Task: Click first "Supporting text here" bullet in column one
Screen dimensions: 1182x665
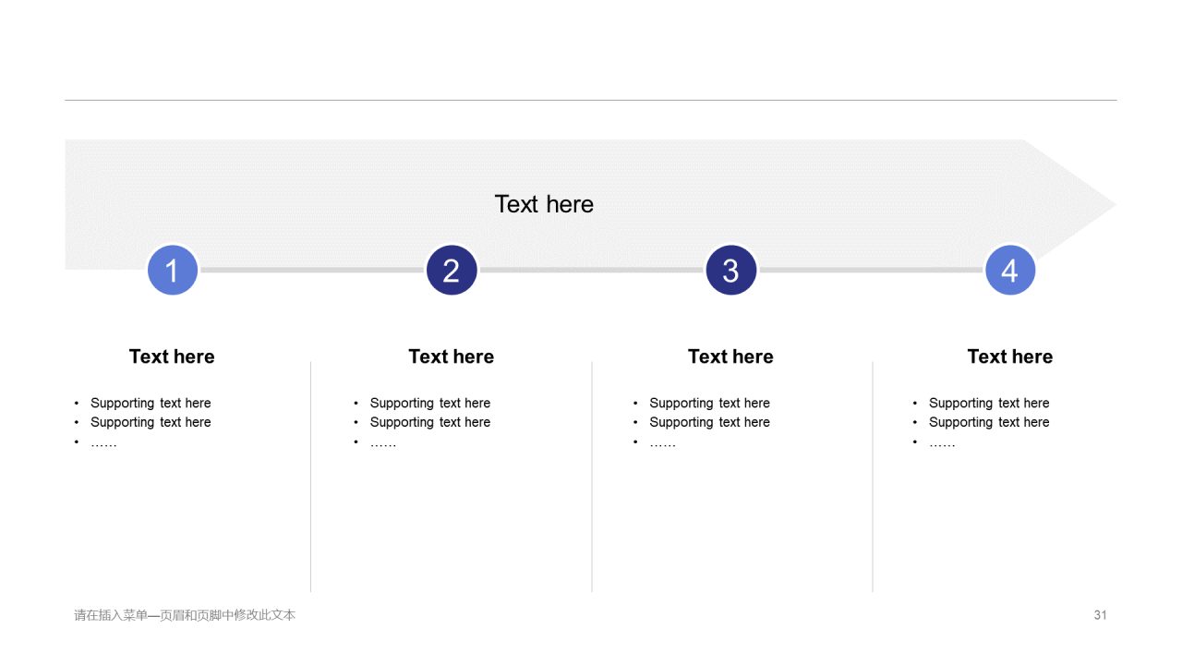Action: (x=151, y=403)
